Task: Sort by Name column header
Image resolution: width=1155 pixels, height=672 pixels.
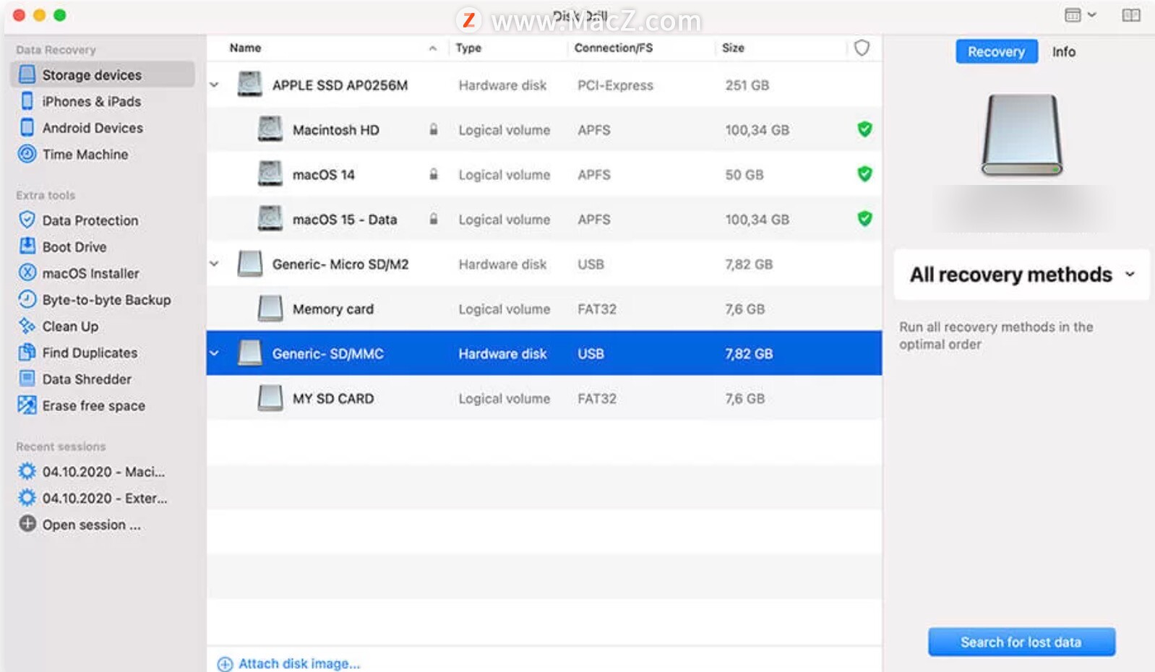Action: (x=246, y=48)
